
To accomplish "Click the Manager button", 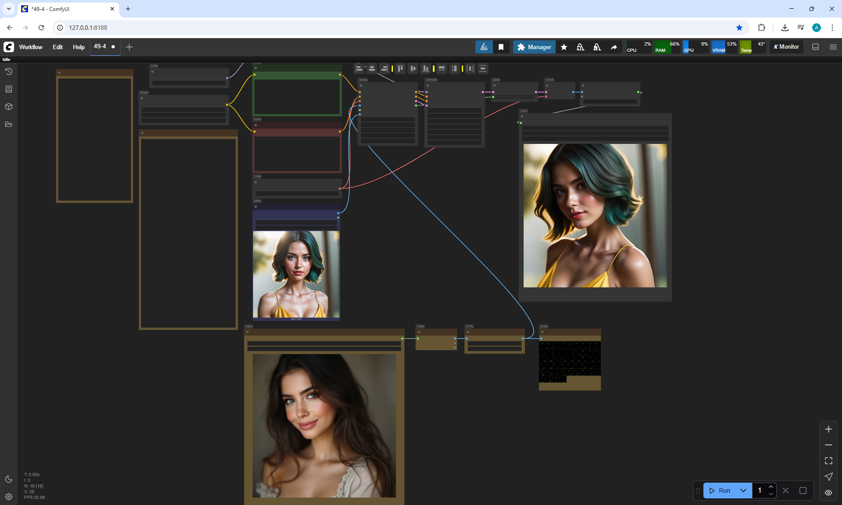I will pos(534,47).
